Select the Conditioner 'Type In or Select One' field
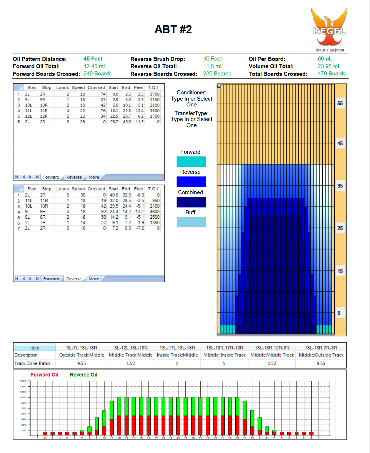Image resolution: width=370 pixels, height=453 pixels. point(192,102)
